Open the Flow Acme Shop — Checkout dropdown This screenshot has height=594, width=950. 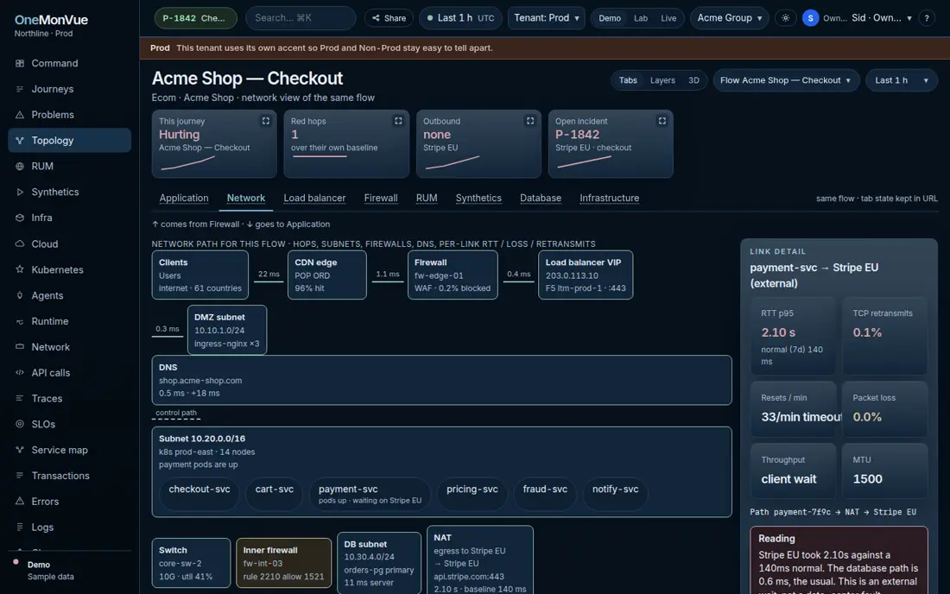pos(786,80)
